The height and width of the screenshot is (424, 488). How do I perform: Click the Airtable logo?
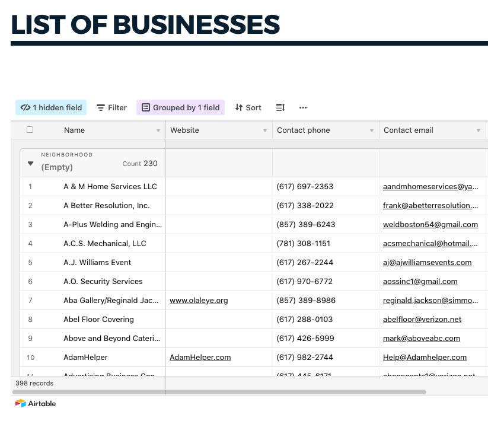click(36, 403)
